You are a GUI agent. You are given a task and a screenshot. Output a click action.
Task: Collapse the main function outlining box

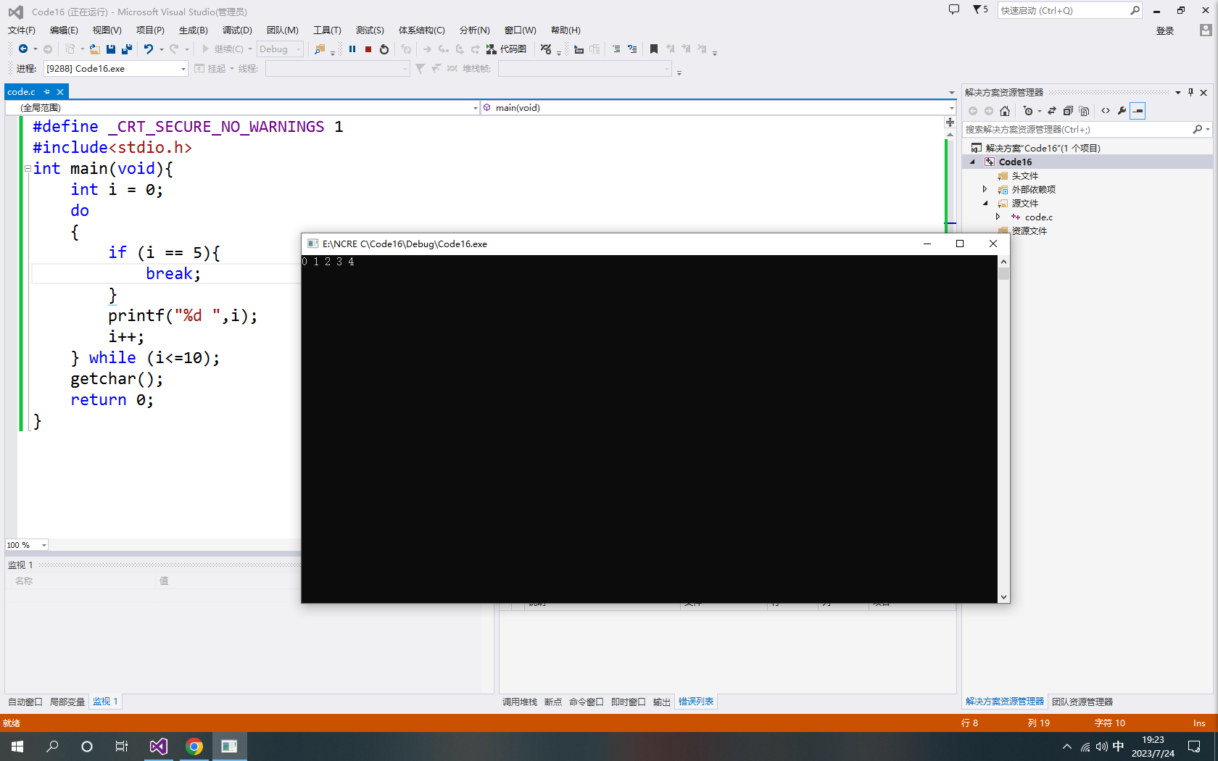click(28, 169)
